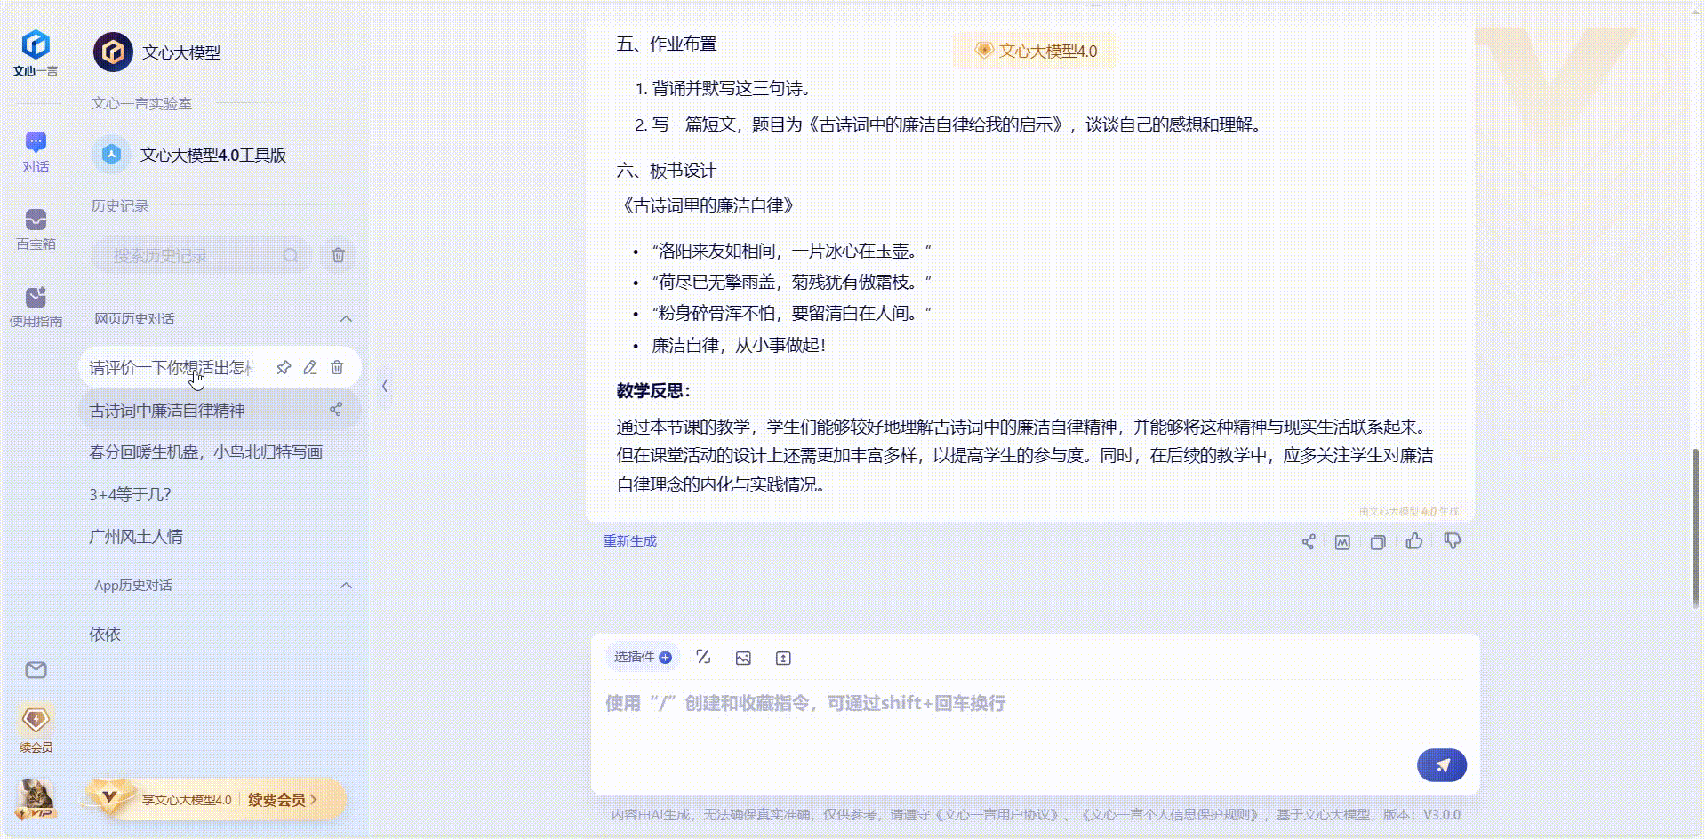Give a thumbs down to the response
1705x839 pixels.
tap(1451, 541)
